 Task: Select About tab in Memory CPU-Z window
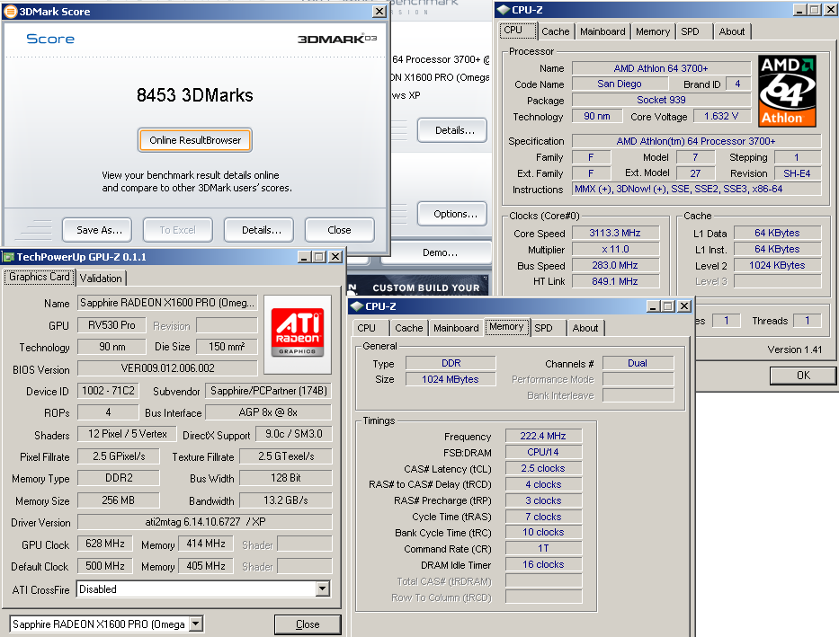[585, 328]
